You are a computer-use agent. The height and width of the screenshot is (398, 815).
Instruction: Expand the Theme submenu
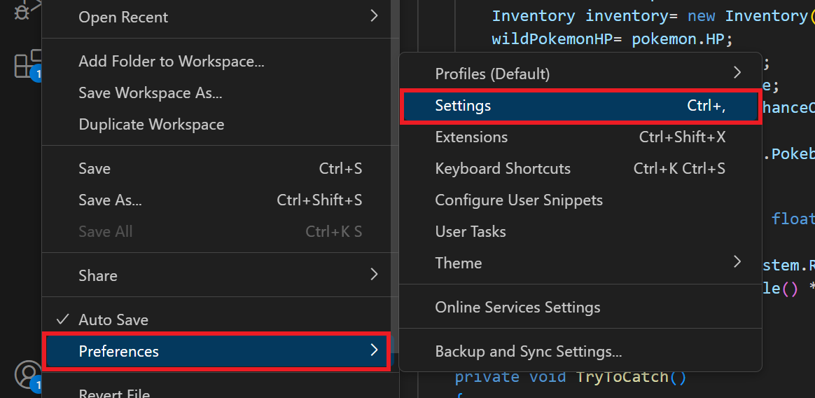click(x=580, y=263)
